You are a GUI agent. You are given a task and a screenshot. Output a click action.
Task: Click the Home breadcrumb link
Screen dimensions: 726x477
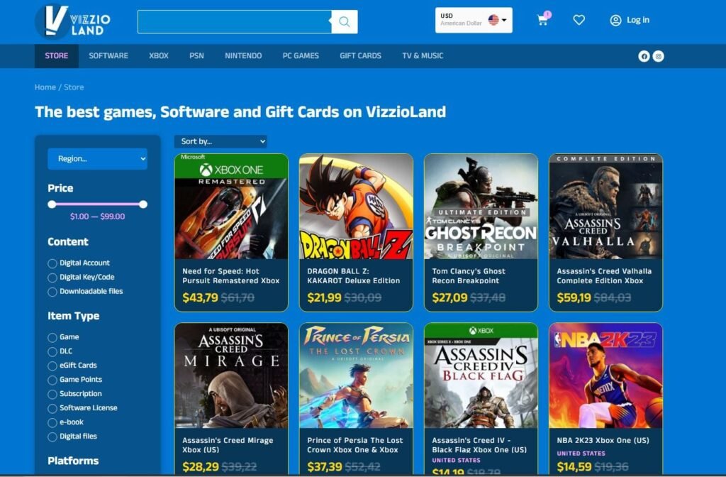[x=45, y=87]
